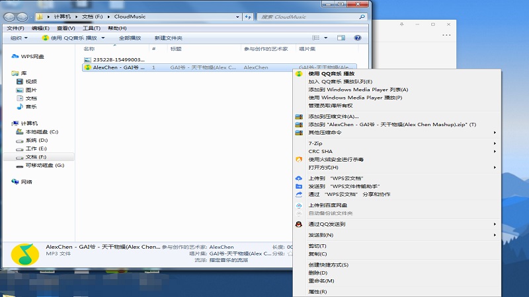
Task: Choose 使用 QQ音乐 播放 in context menu
Action: 397,74
